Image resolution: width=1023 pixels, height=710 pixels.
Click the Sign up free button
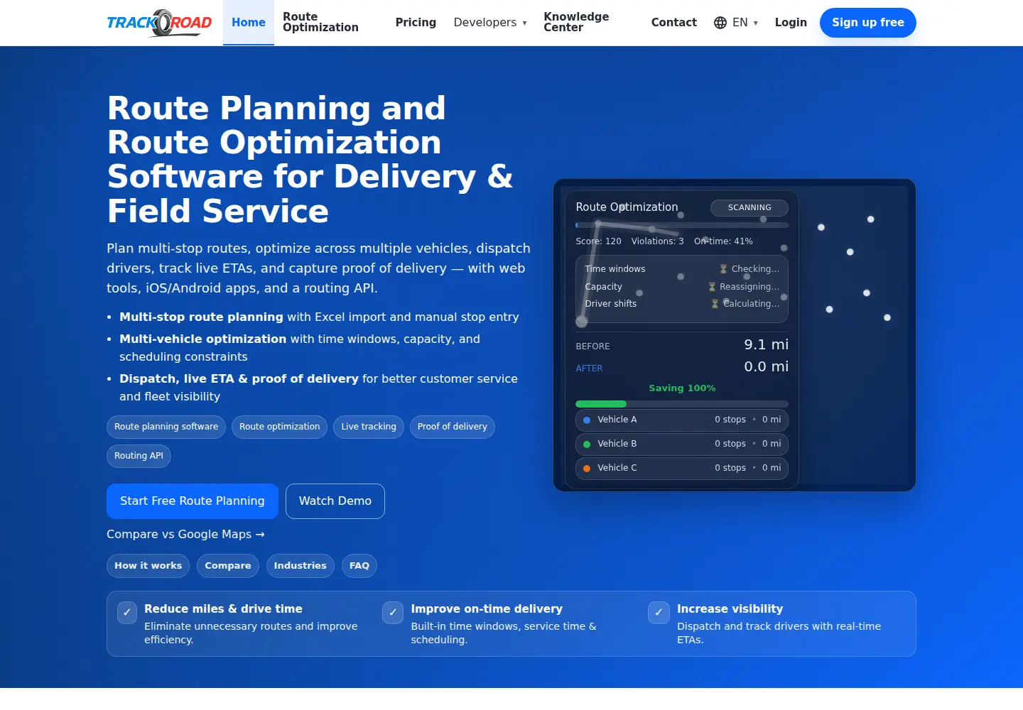(x=868, y=23)
